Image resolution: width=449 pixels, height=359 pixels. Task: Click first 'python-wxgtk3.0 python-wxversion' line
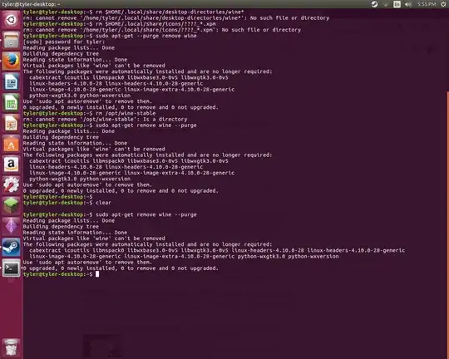[80, 96]
